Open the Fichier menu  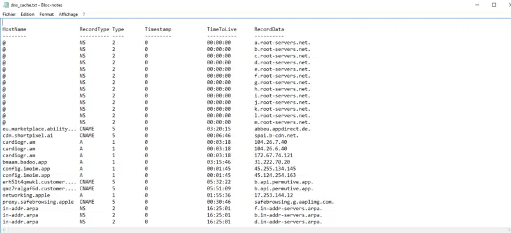9,14
